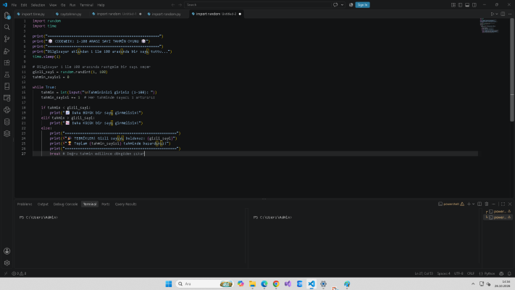
Task: Go forward with navigation arrow
Action: [x=180, y=5]
